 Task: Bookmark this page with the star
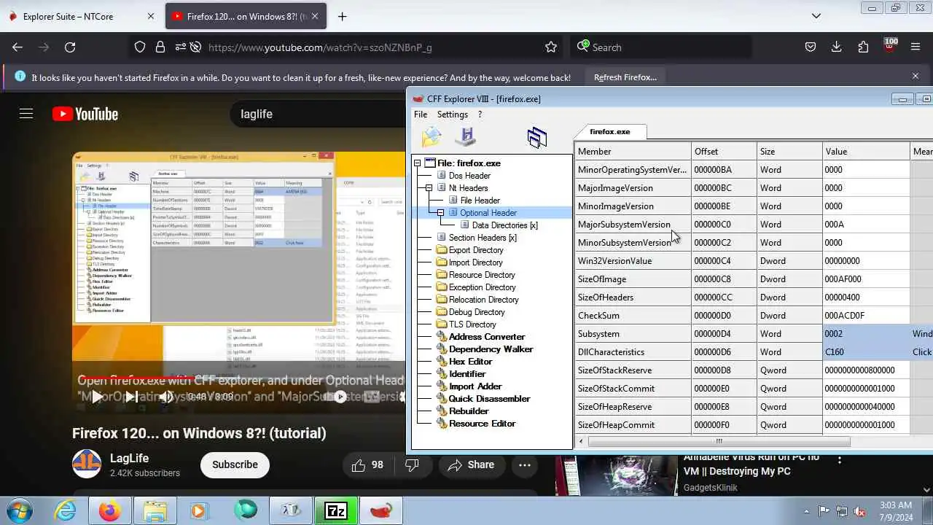click(x=551, y=47)
